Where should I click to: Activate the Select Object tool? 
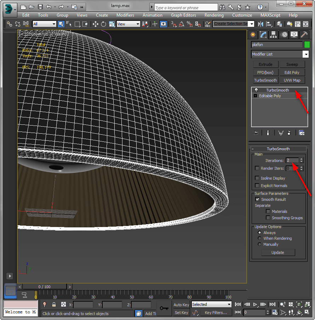[61, 24]
